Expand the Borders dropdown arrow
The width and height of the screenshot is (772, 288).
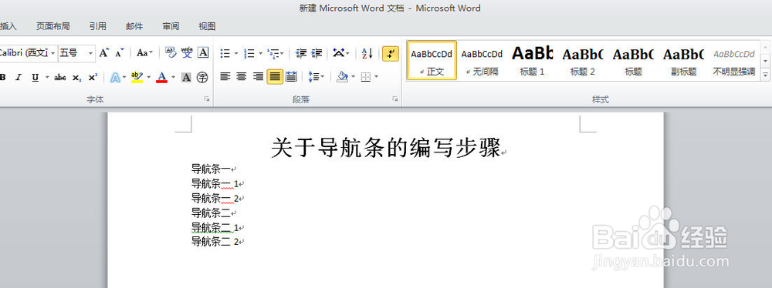point(376,77)
